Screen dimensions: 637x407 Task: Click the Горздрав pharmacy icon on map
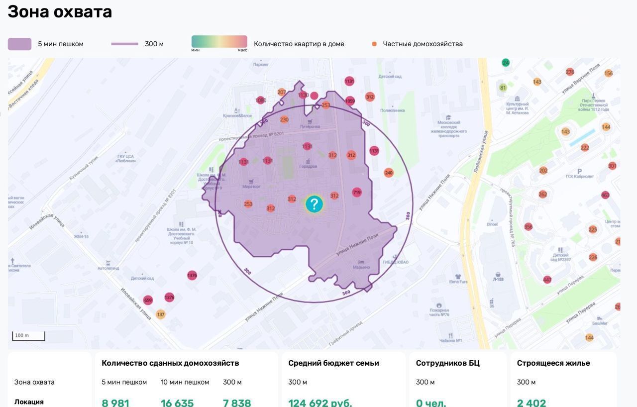pos(308,161)
